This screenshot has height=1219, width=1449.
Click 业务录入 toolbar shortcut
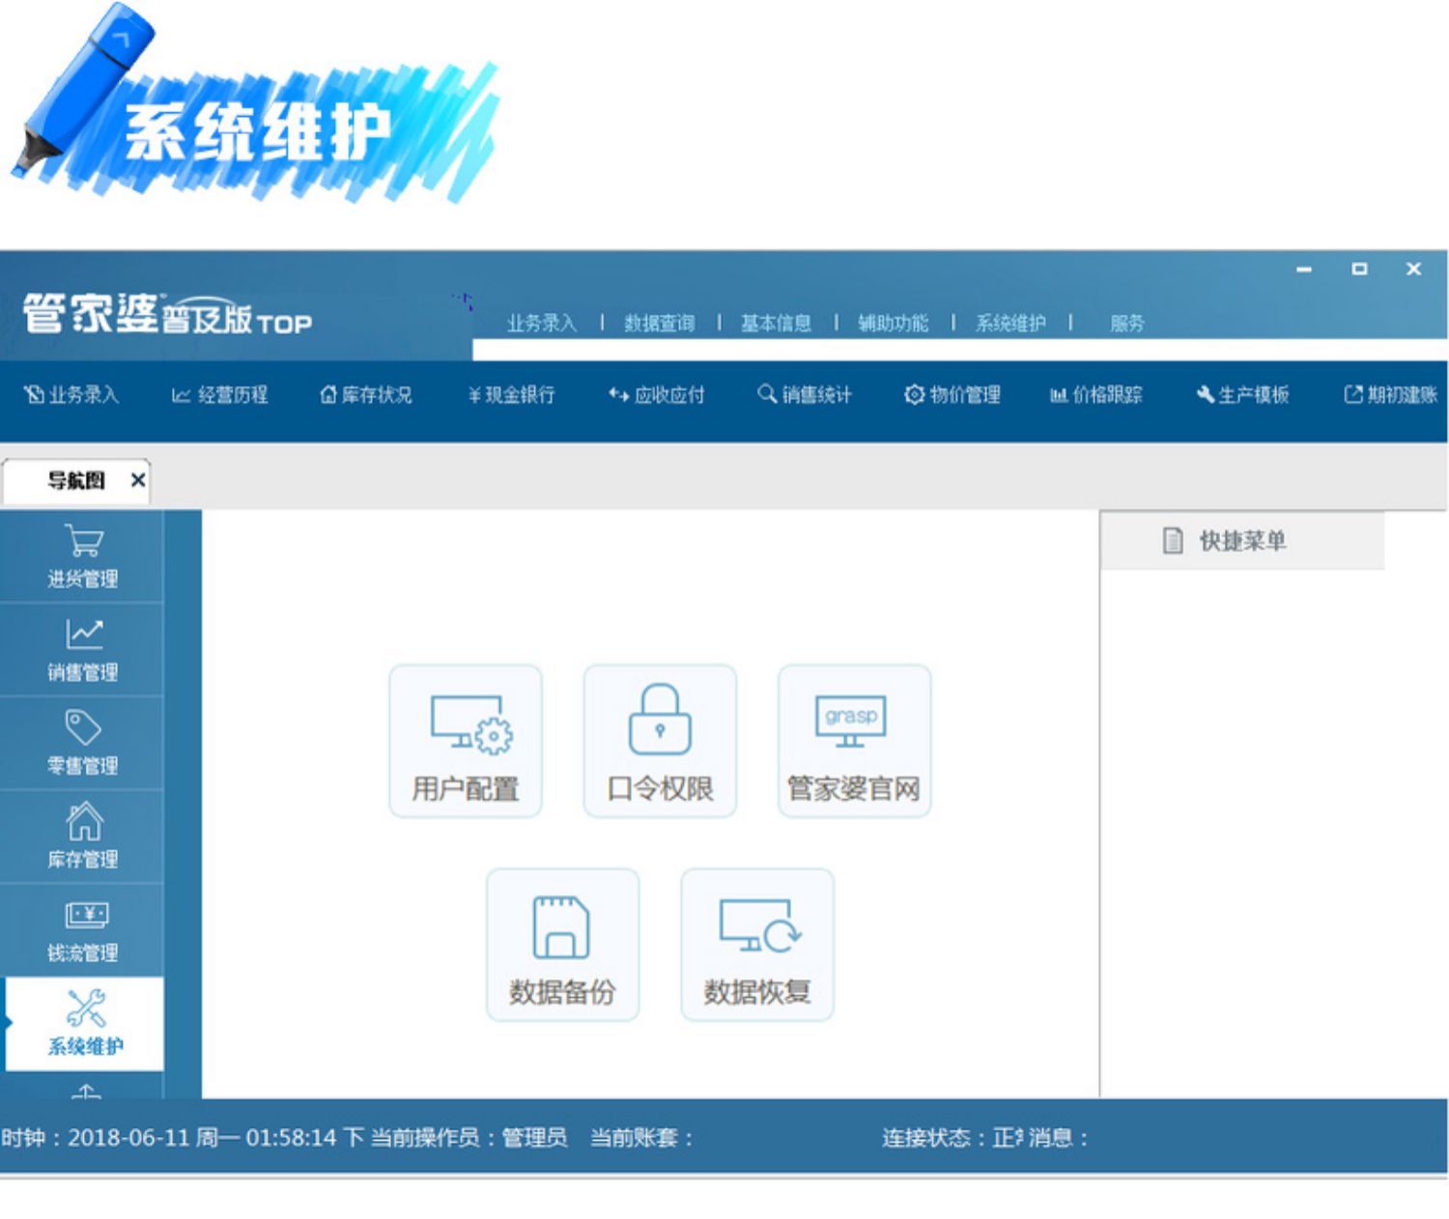pos(71,394)
